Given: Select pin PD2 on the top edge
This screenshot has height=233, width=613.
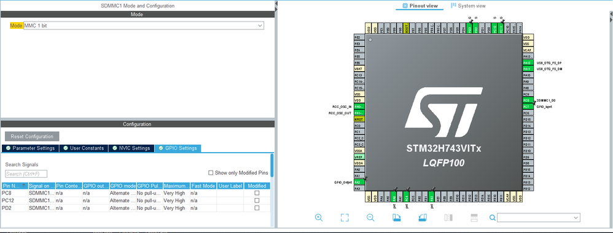Looking at the screenshot, I should pyautogui.click(x=476, y=28).
